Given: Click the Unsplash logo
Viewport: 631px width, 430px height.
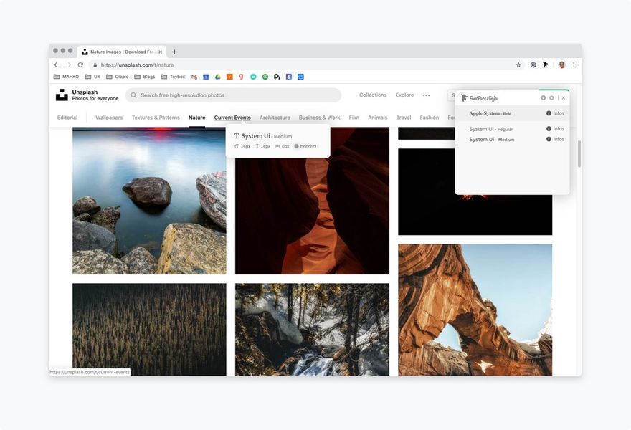Looking at the screenshot, I should coord(62,95).
